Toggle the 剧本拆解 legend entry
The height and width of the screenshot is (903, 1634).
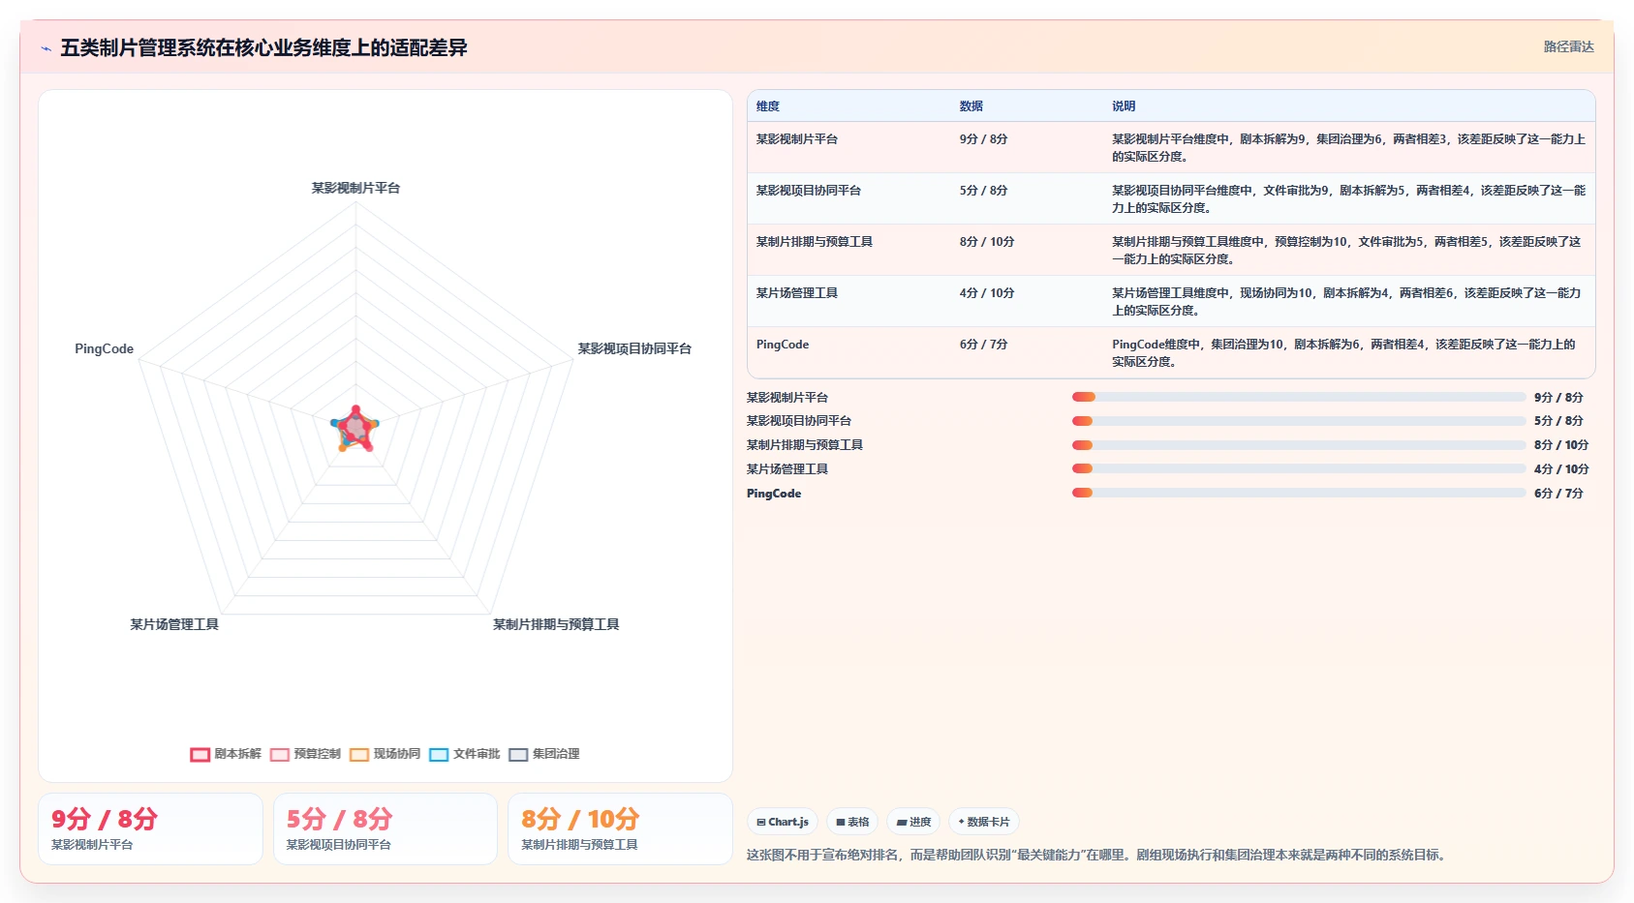tap(226, 754)
